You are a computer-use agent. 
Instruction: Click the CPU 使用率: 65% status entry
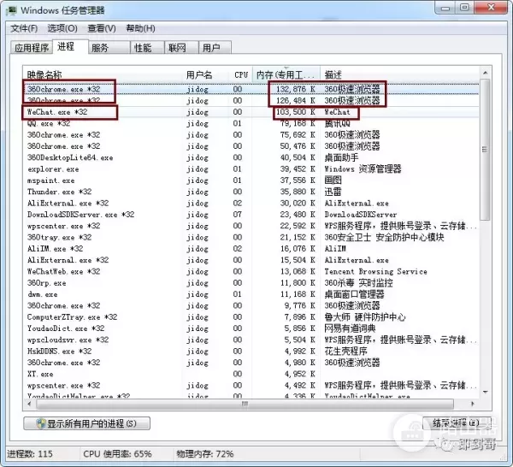(x=117, y=454)
